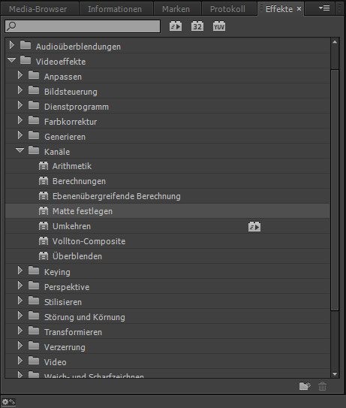Open the Effekte panel options menu icon

click(324, 8)
